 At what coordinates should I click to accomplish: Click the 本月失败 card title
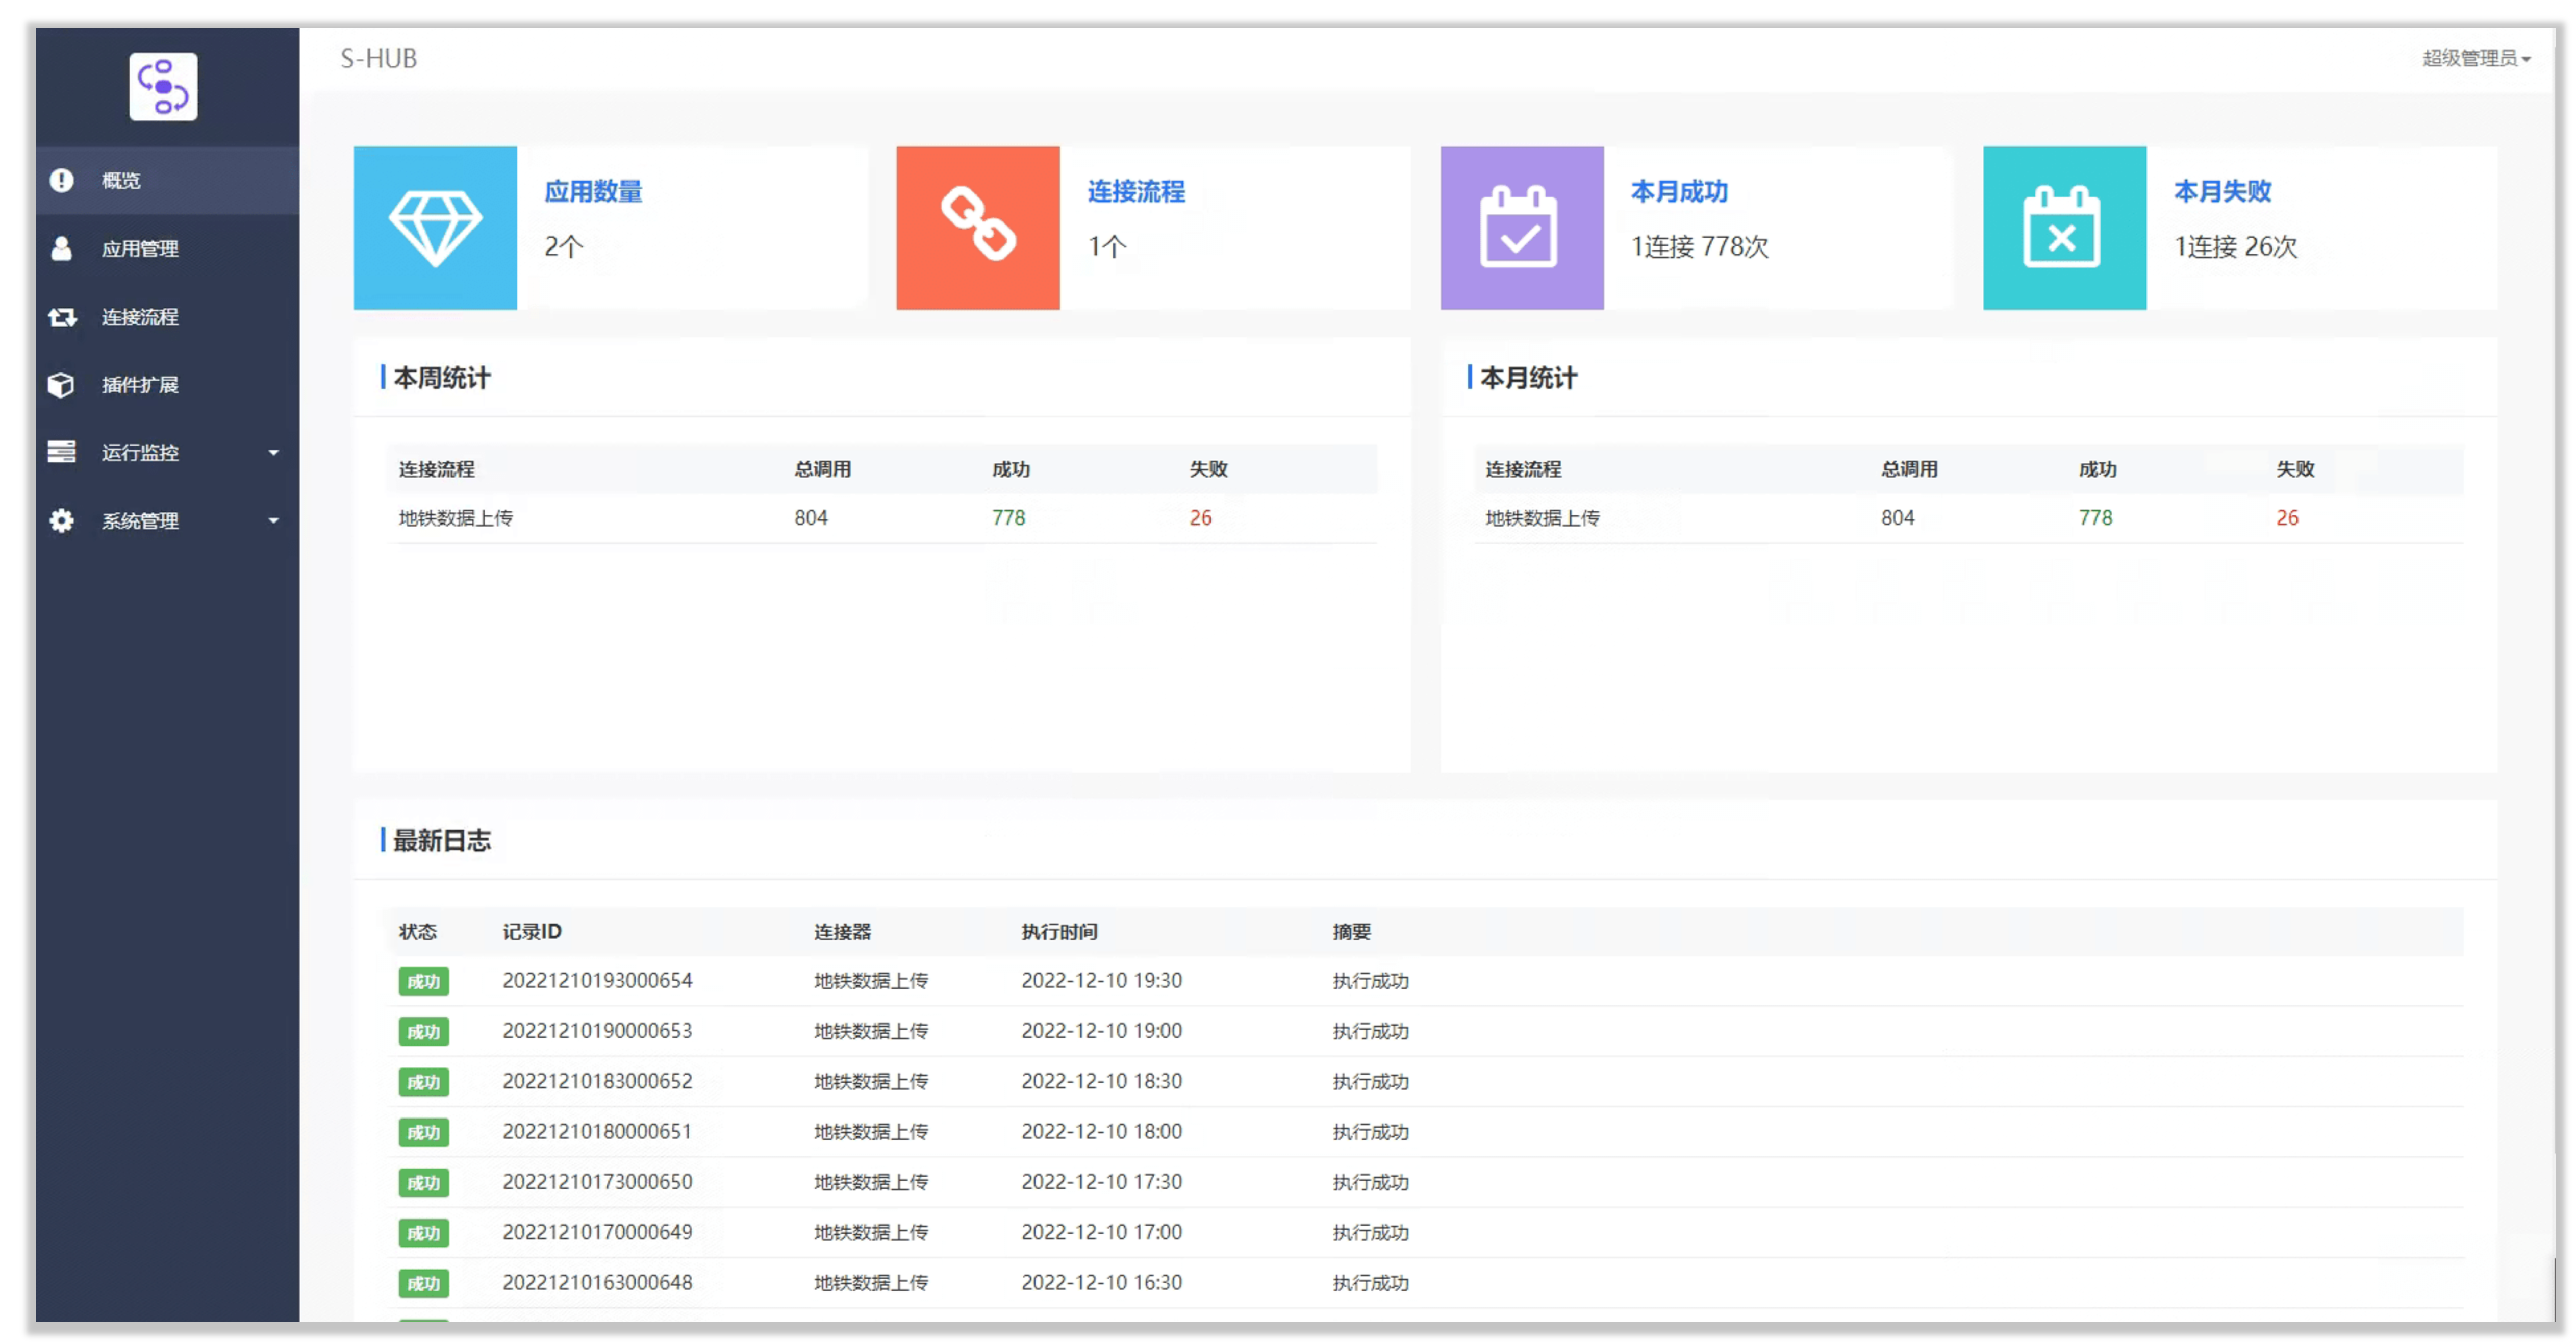tap(2223, 191)
